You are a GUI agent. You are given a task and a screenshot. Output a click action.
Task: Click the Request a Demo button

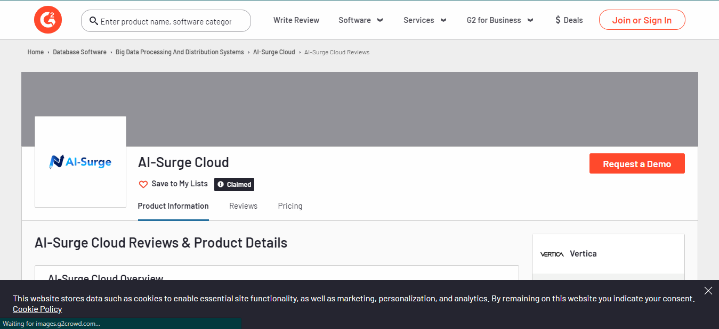(x=637, y=164)
